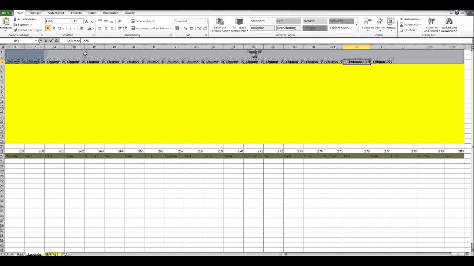Open Format cells menu in Zellen
This screenshot has height=266, width=474.
point(391,24)
